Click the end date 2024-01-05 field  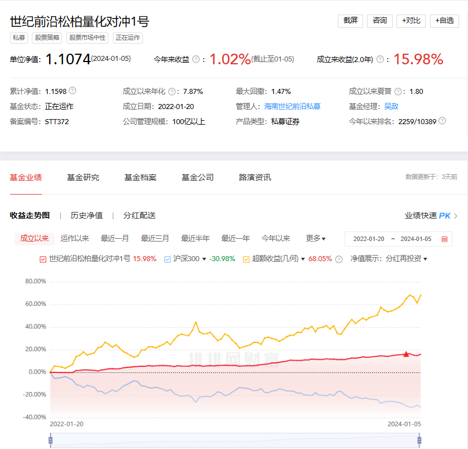[x=416, y=239]
